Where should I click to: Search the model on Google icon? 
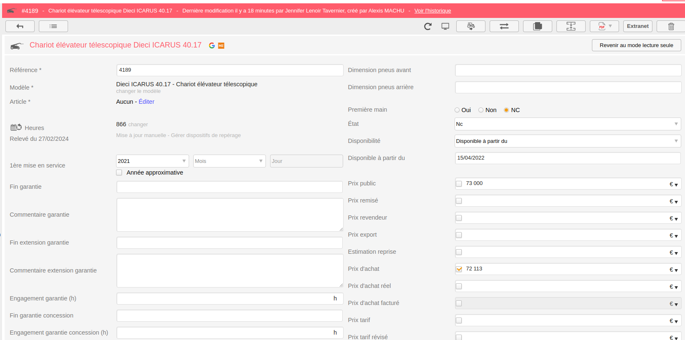pos(212,45)
